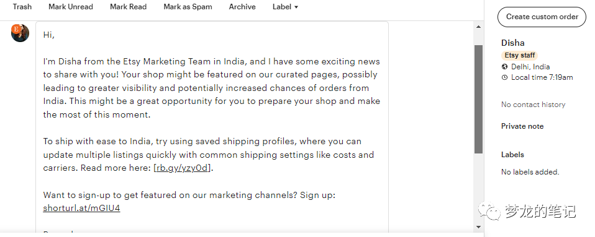The height and width of the screenshot is (237, 595).
Task: Move the conversation to Trash
Action: (x=22, y=7)
